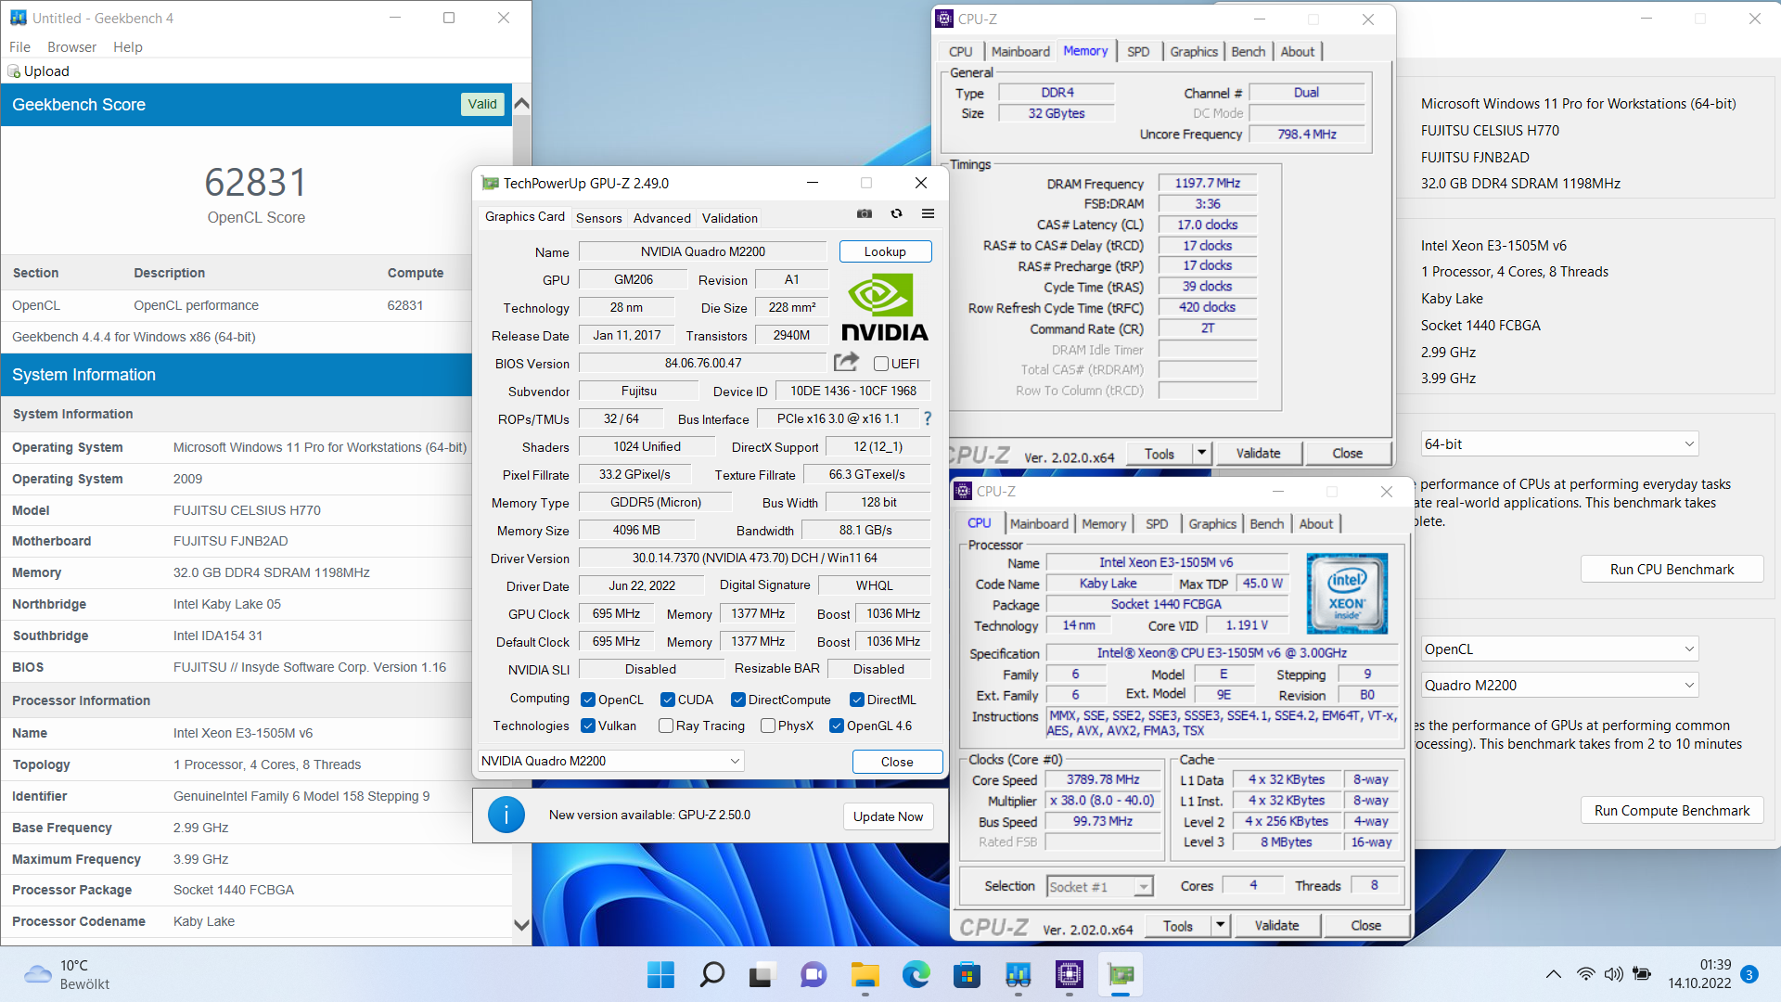1781x1002 pixels.
Task: Switch to CPU-Z in the taskbar
Action: coord(1069,974)
